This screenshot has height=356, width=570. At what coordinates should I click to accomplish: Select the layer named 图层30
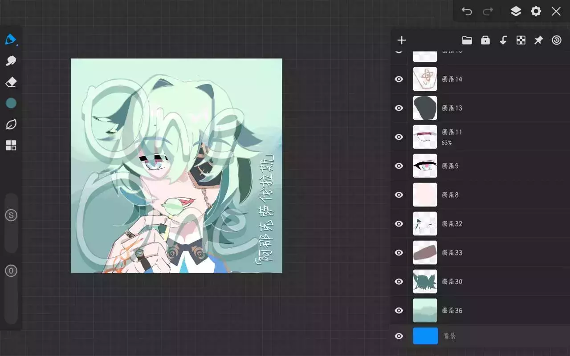pyautogui.click(x=452, y=282)
